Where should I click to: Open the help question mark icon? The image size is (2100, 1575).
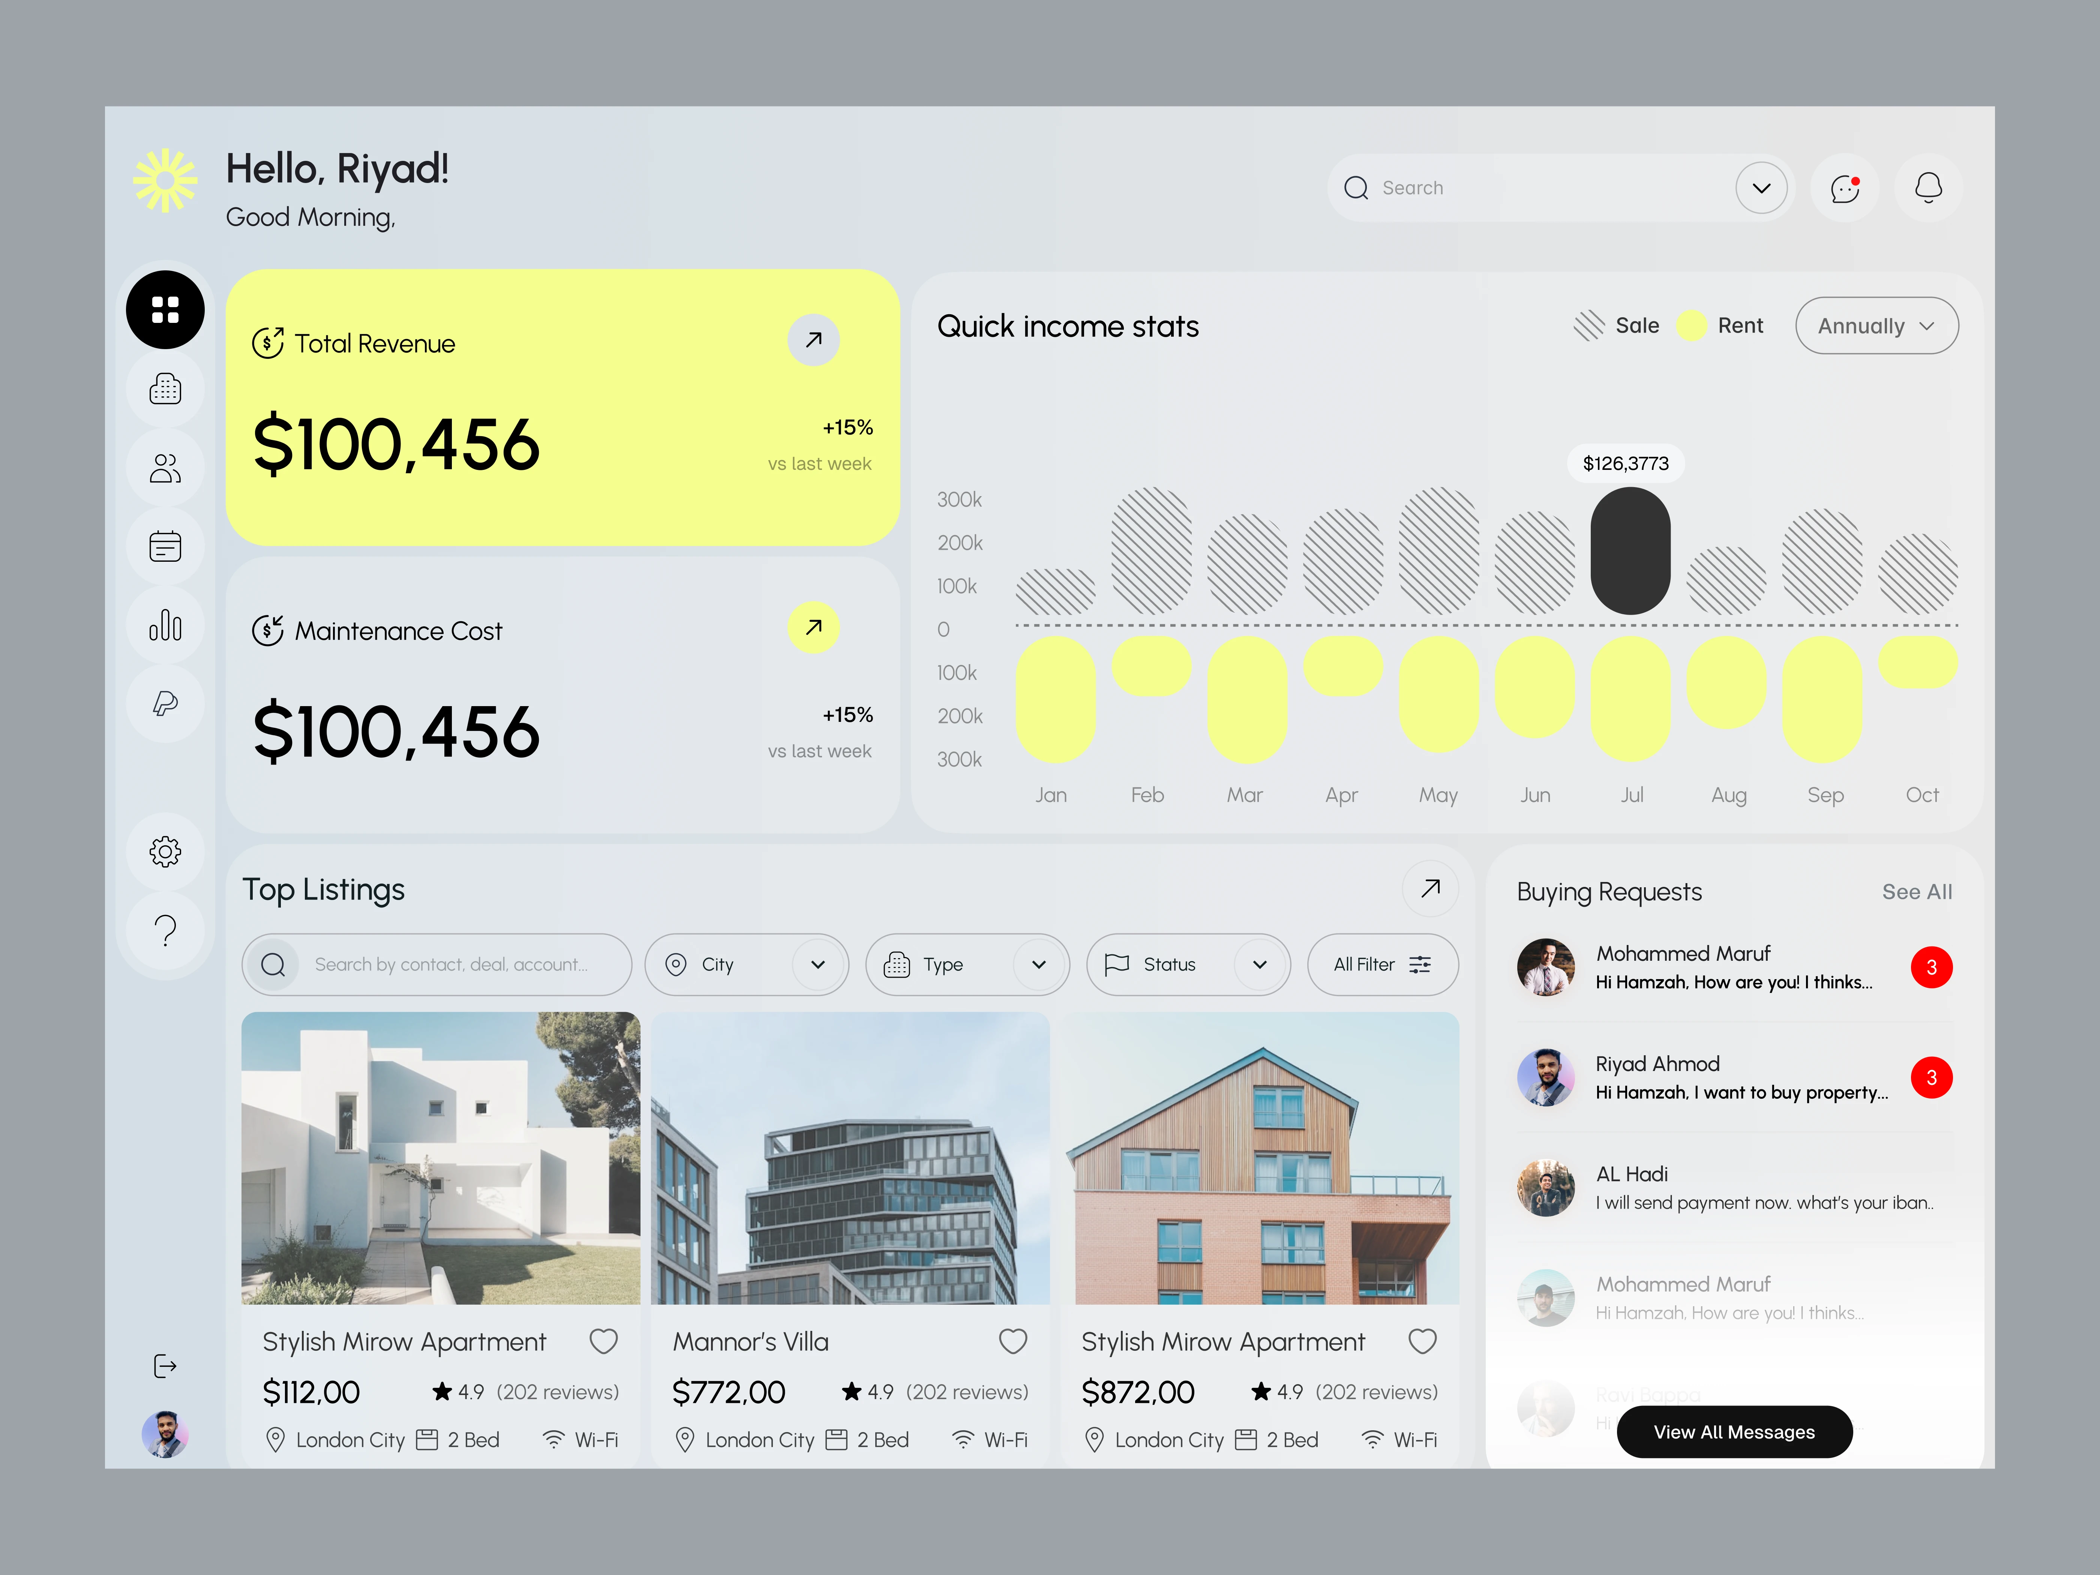(x=165, y=930)
